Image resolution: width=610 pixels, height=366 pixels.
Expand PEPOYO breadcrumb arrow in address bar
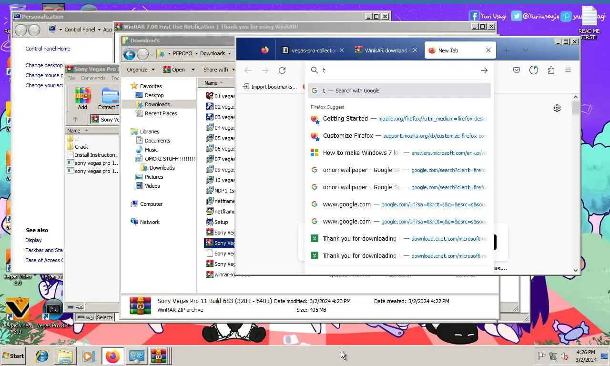[196, 53]
